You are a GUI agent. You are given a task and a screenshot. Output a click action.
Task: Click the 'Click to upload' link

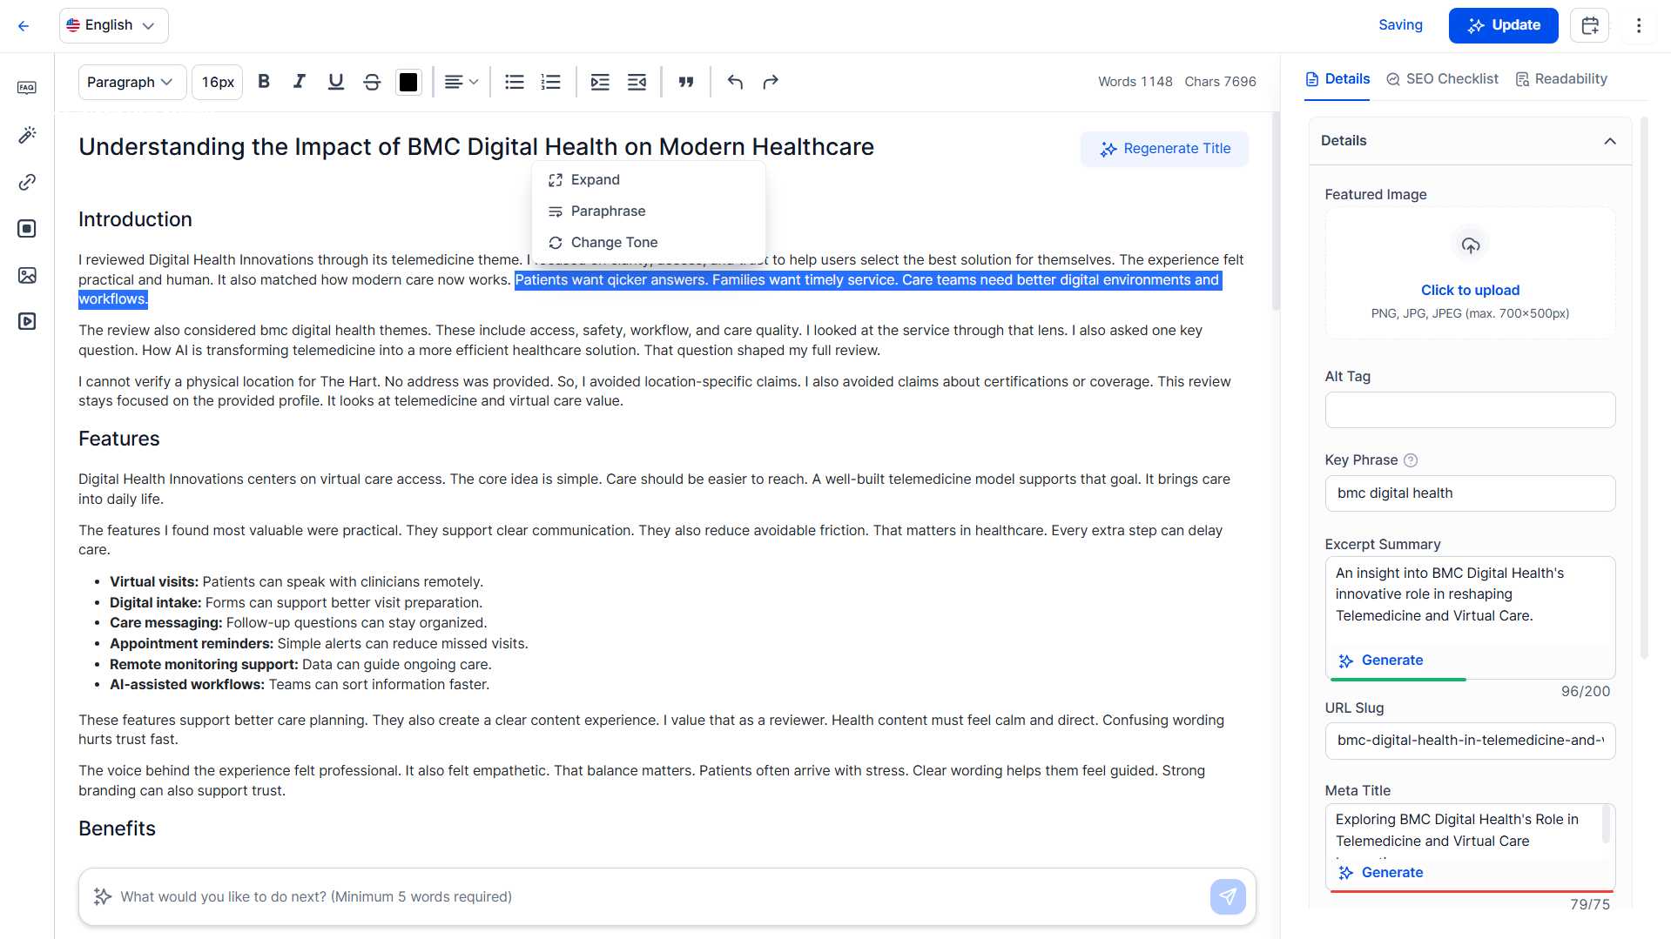(x=1470, y=290)
